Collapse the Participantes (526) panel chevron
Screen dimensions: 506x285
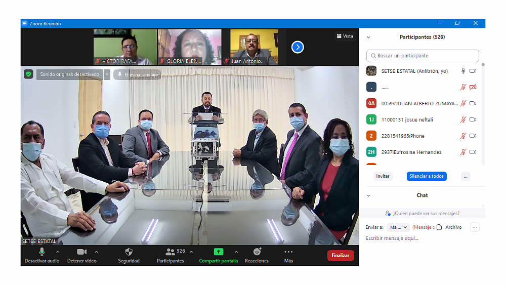(368, 37)
